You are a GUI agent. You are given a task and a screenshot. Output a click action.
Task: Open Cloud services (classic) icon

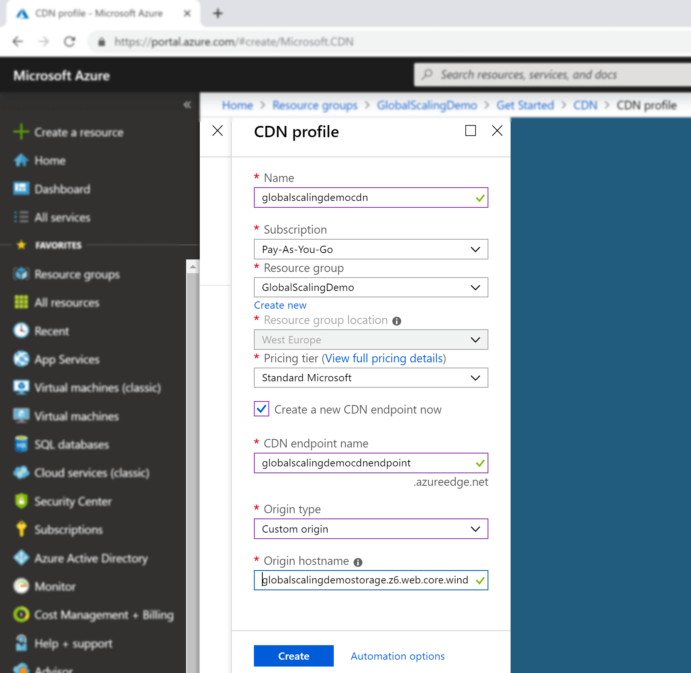[21, 472]
